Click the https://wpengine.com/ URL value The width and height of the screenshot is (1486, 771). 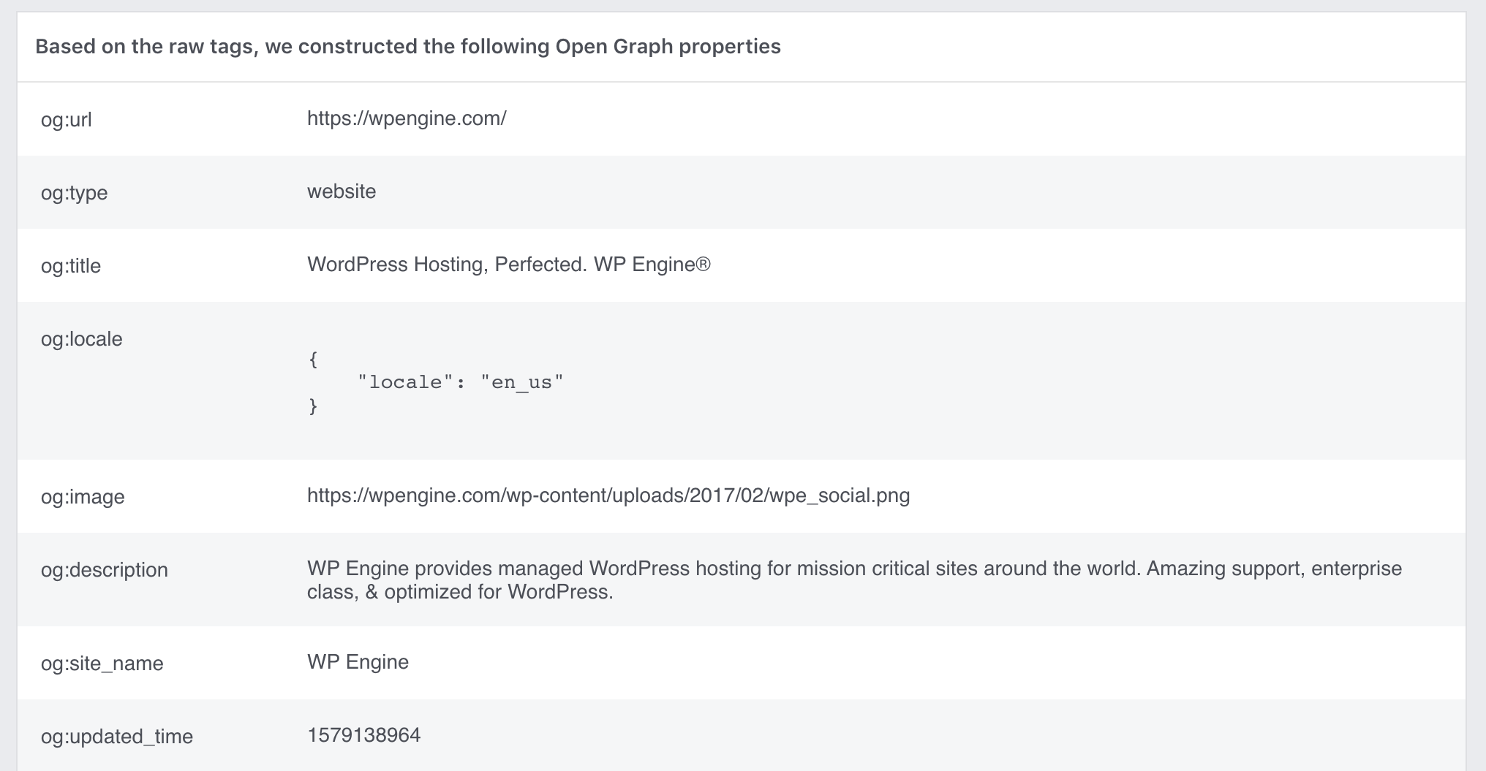(406, 118)
